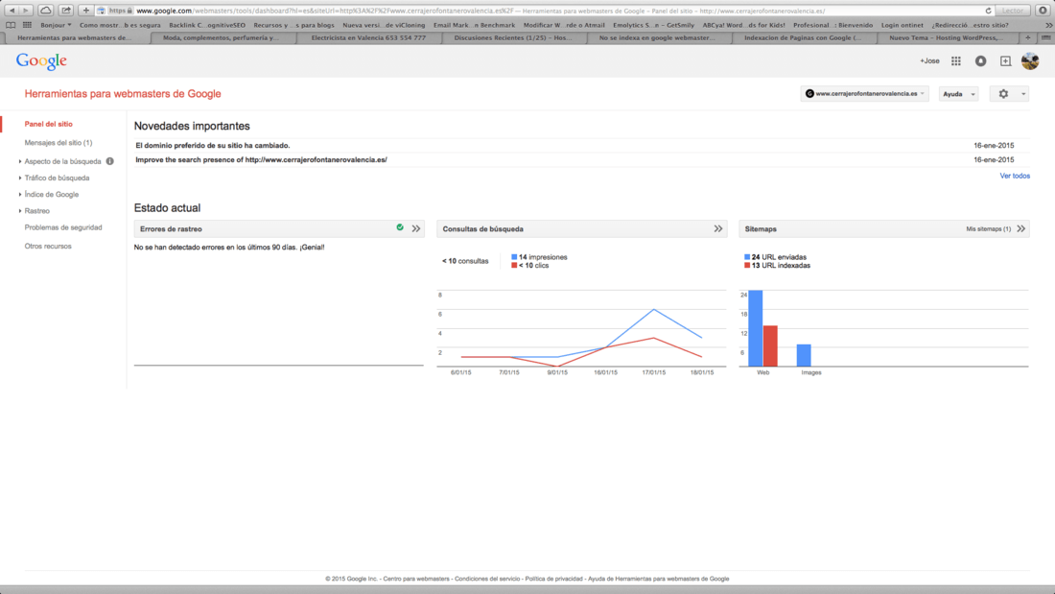
Task: Open the iCloud Tabs cloud icon
Action: [46, 11]
